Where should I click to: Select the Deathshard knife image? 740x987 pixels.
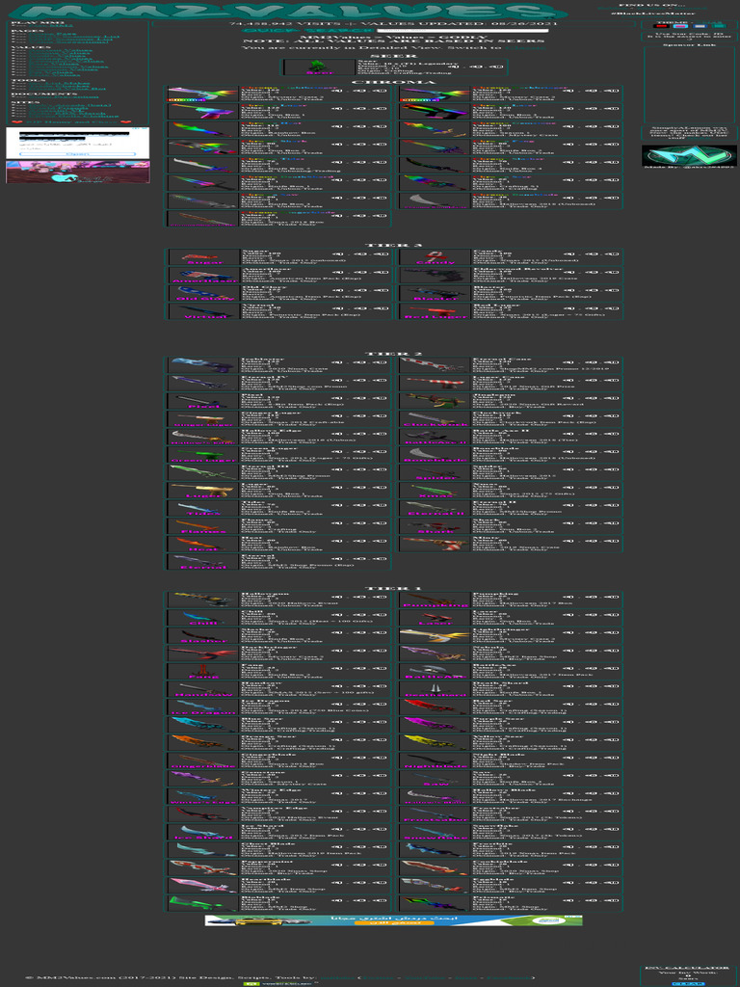435,690
